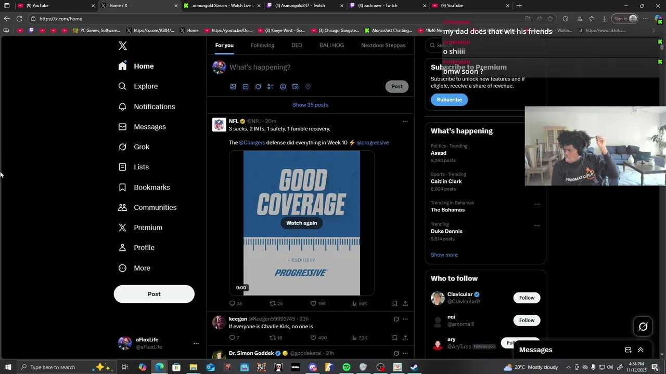Open emoji picker in composer

tap(283, 87)
